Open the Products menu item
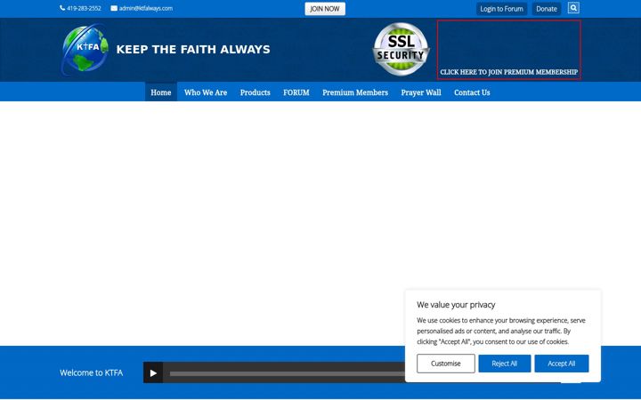 click(256, 92)
